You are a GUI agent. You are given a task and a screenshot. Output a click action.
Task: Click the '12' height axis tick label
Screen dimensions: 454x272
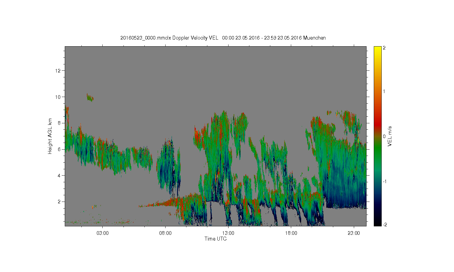tap(58, 71)
